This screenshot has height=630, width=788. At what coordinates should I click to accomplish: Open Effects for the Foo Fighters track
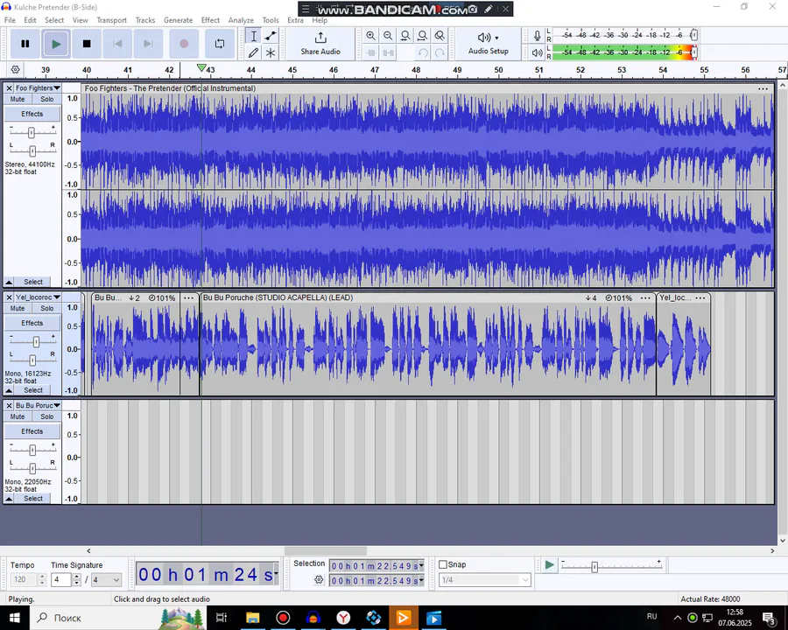(32, 114)
